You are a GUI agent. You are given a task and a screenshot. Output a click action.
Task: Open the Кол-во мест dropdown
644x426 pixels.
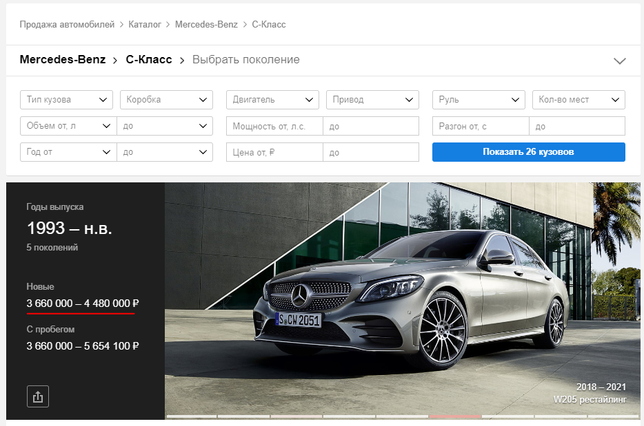(x=578, y=100)
